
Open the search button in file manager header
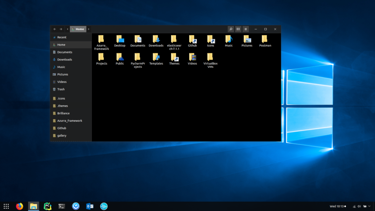point(231,29)
